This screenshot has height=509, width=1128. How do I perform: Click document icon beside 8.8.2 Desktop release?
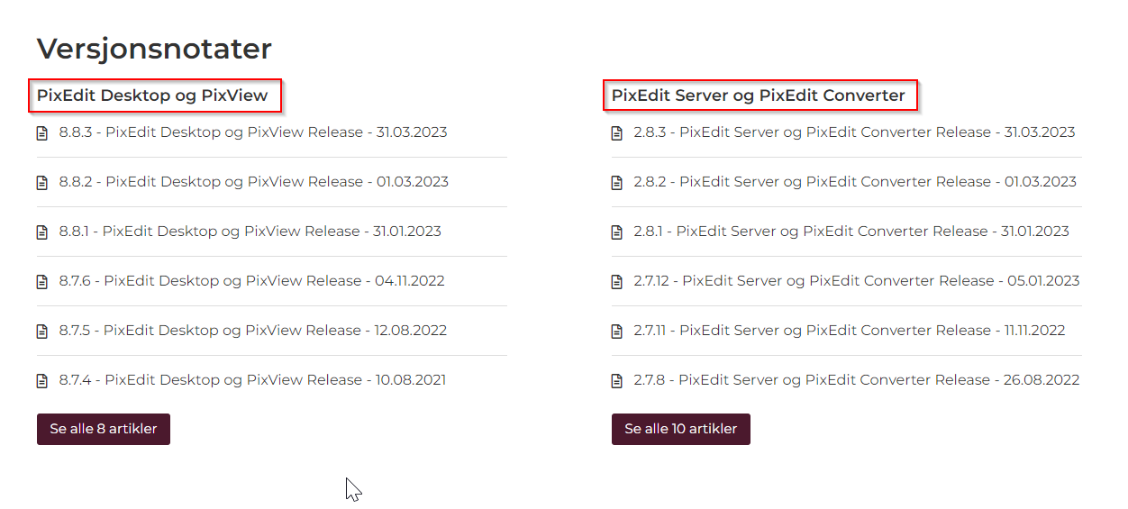41,183
